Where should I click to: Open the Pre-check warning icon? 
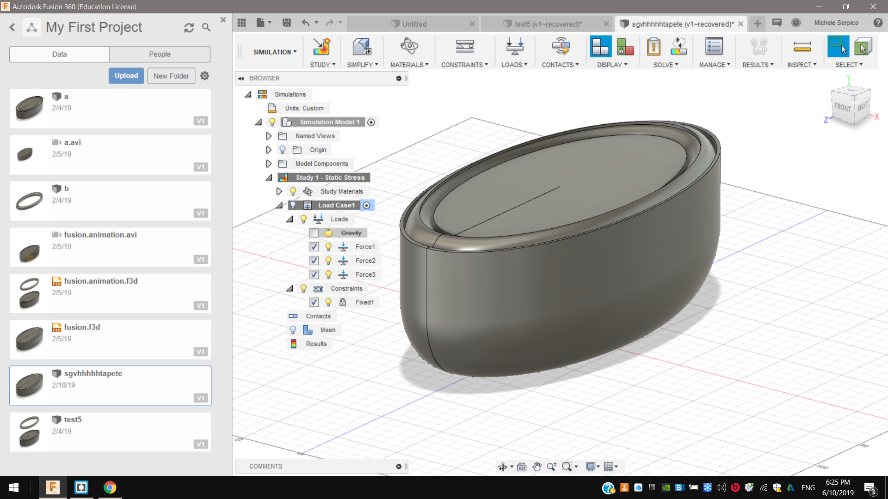(x=654, y=47)
